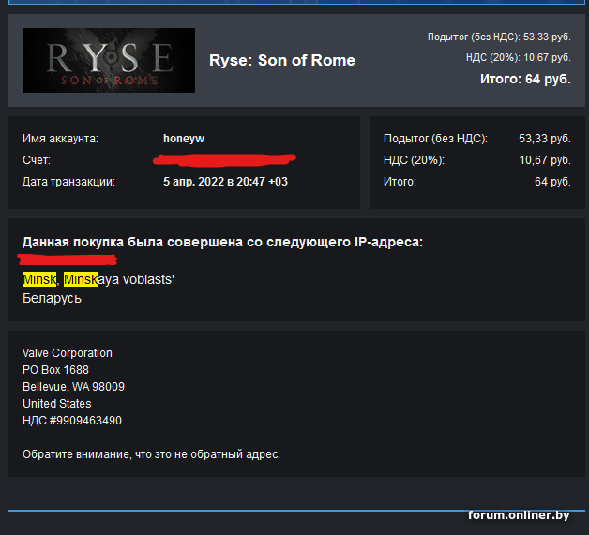The image size is (589, 535).
Task: Click the account name honeyw
Action: pos(184,139)
